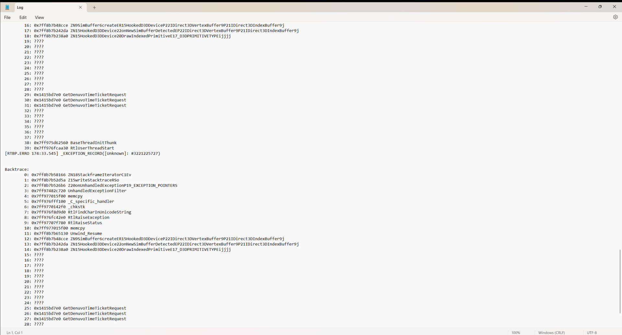Click the 100% zoom level indicator
This screenshot has height=335, width=622.
point(516,332)
